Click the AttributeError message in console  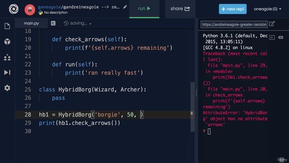click(x=235, y=119)
